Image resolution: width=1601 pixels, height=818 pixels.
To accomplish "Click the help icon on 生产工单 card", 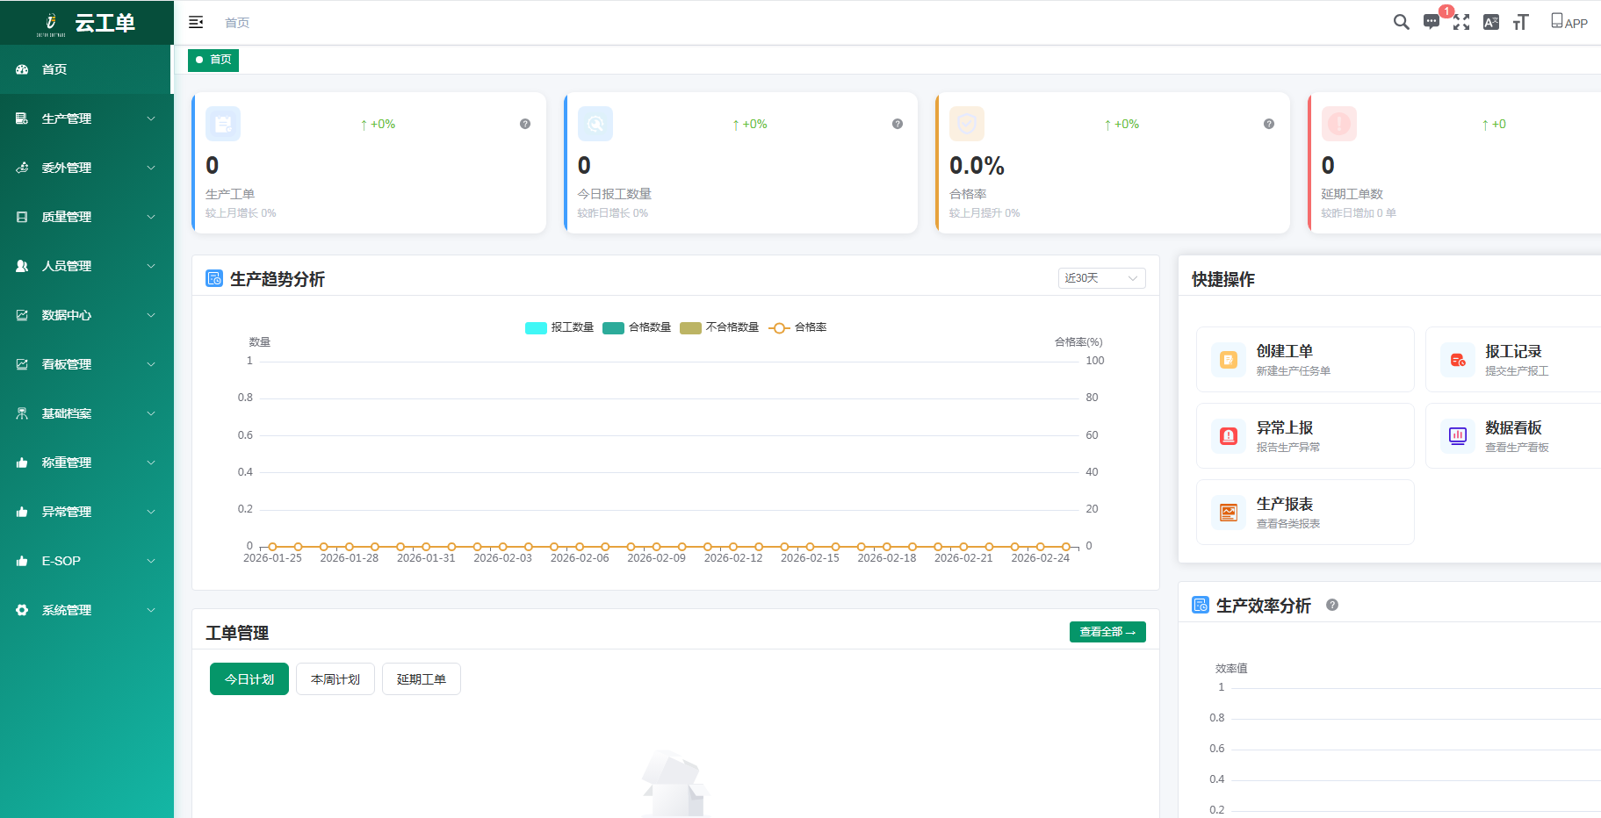I will point(525,124).
